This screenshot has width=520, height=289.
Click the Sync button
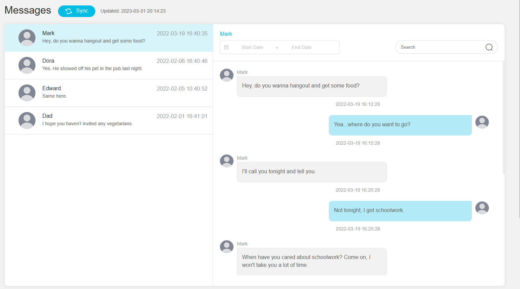coord(76,11)
